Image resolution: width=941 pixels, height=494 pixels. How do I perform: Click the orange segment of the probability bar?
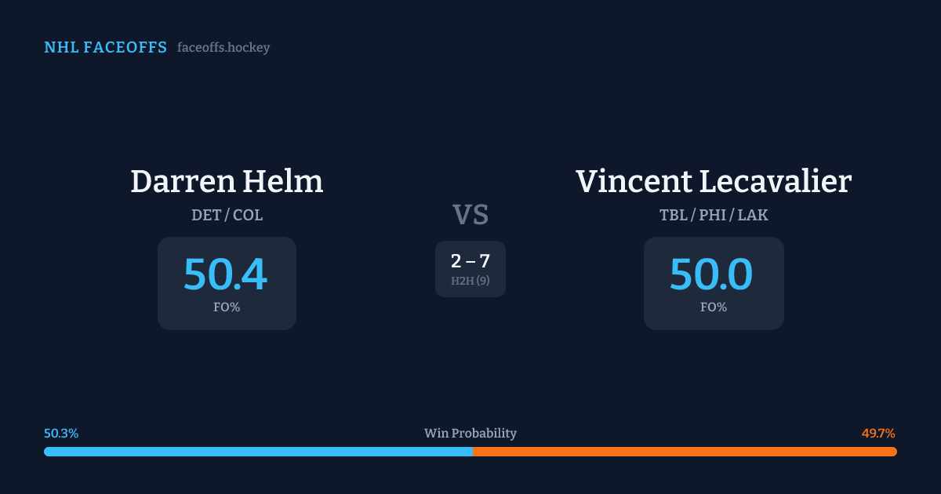click(x=682, y=452)
